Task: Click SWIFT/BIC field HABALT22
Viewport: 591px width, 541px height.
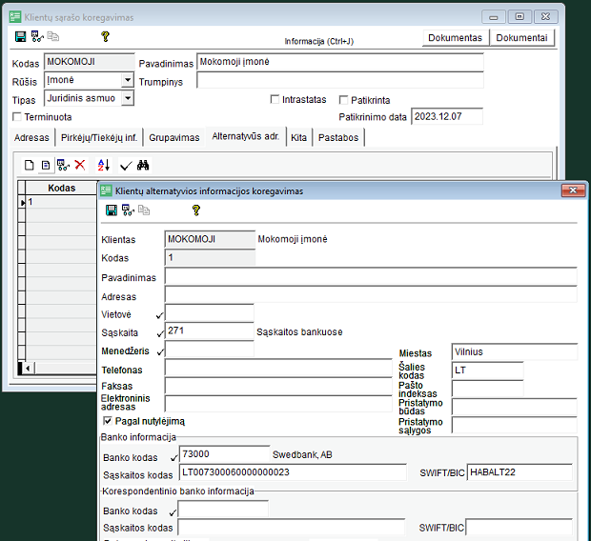Action: pos(520,472)
